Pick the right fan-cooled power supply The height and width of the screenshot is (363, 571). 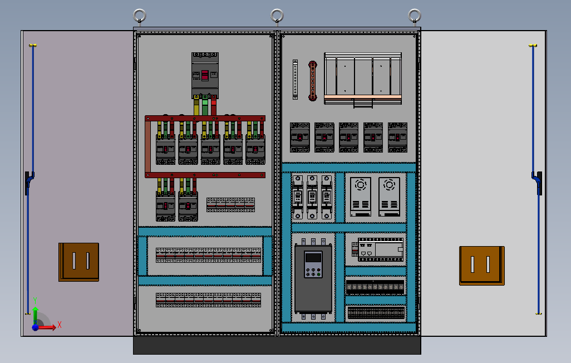(x=389, y=197)
